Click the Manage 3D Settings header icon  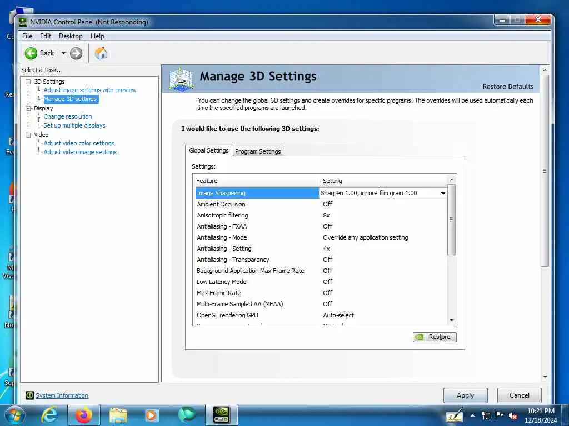point(181,79)
